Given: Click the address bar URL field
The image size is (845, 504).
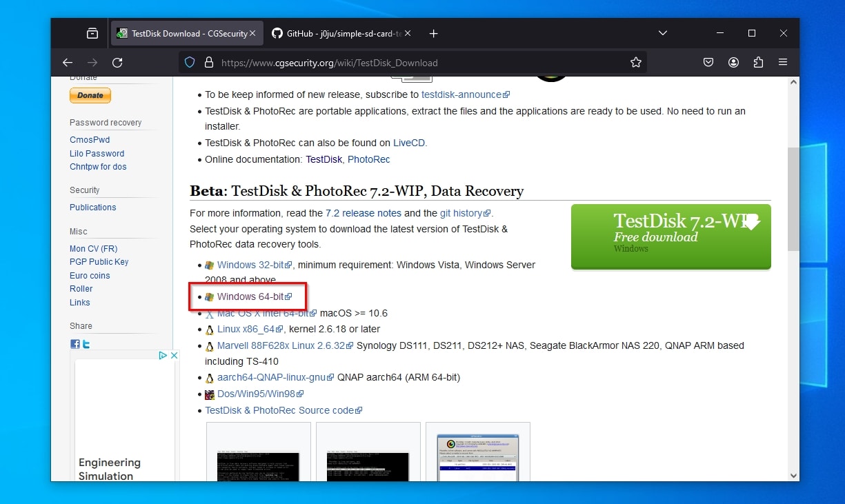Looking at the screenshot, I should 412,63.
